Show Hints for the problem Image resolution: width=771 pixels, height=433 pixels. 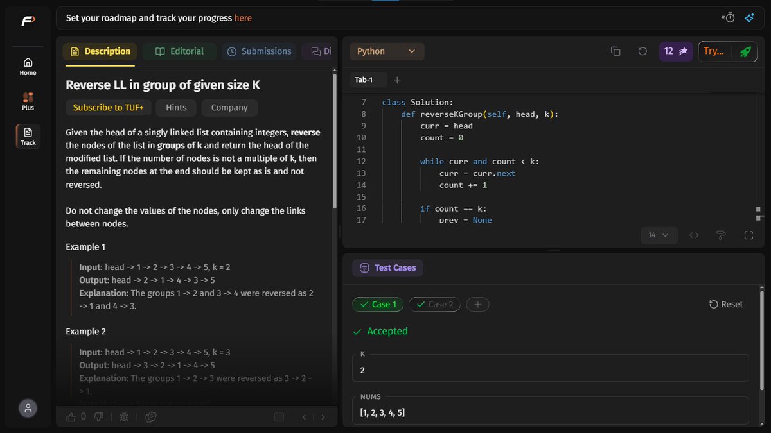click(176, 108)
